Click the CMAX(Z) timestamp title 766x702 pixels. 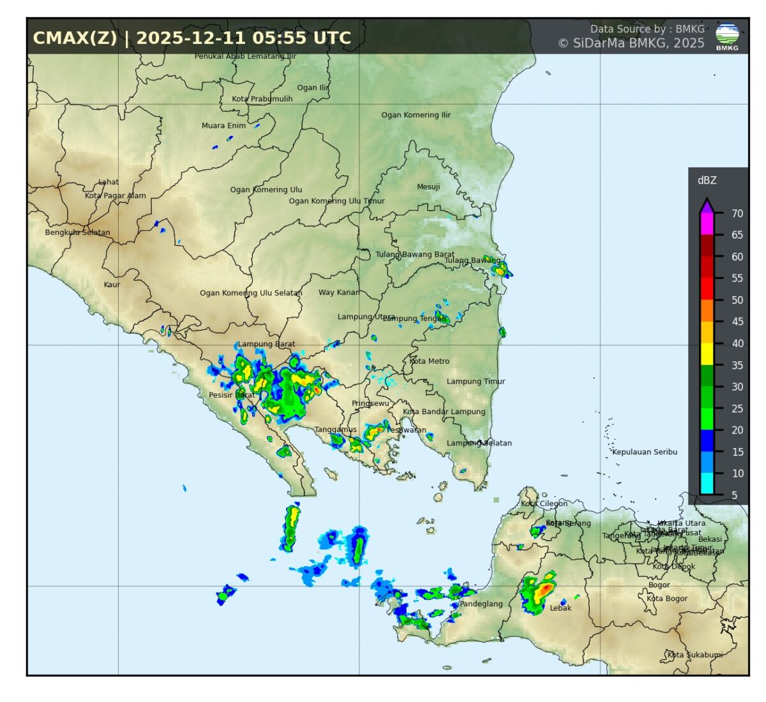[x=191, y=38]
